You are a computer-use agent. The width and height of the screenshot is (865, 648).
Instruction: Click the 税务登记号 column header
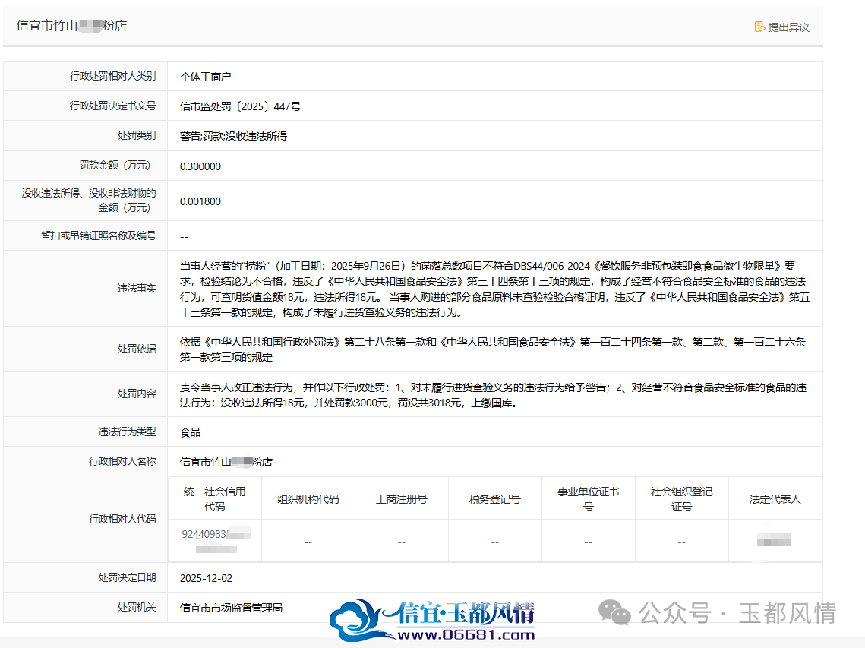[495, 499]
